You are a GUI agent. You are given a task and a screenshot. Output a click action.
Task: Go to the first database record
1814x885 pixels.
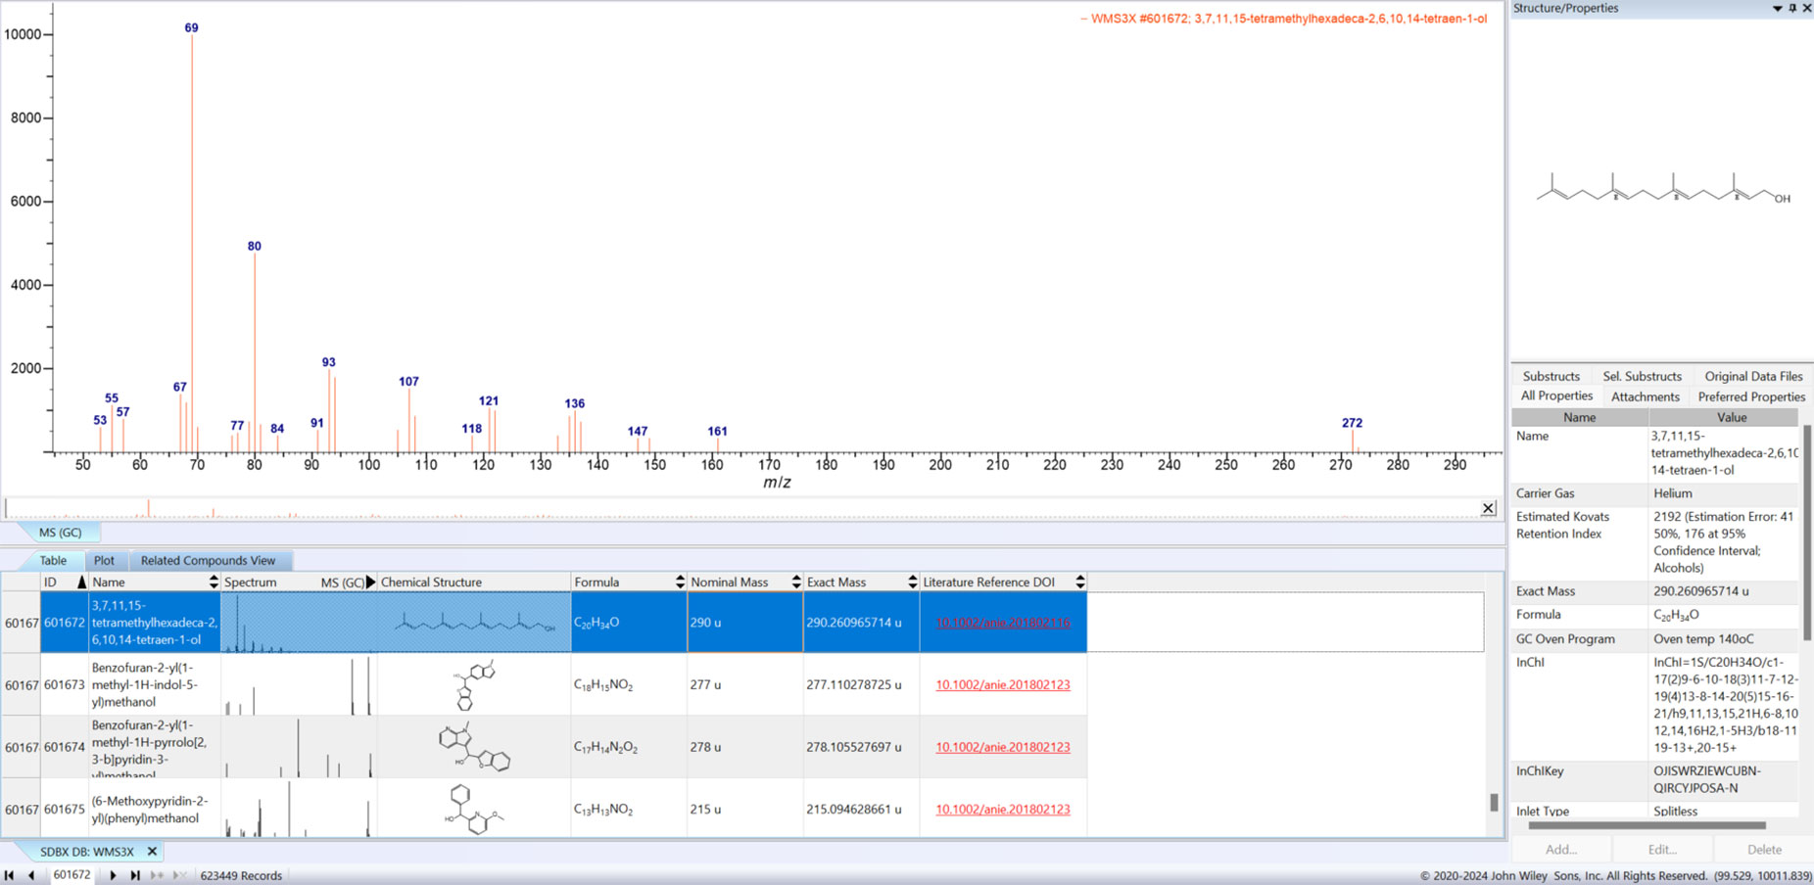(10, 875)
